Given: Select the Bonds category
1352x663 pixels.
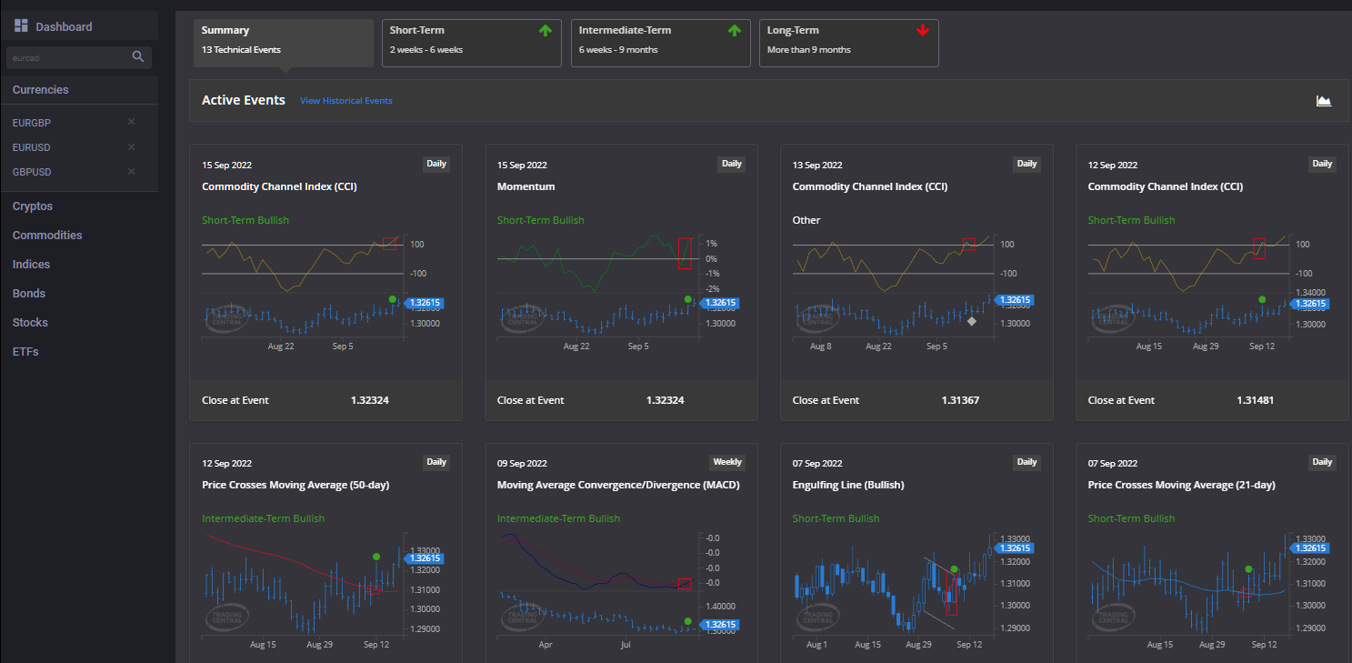Looking at the screenshot, I should [28, 293].
